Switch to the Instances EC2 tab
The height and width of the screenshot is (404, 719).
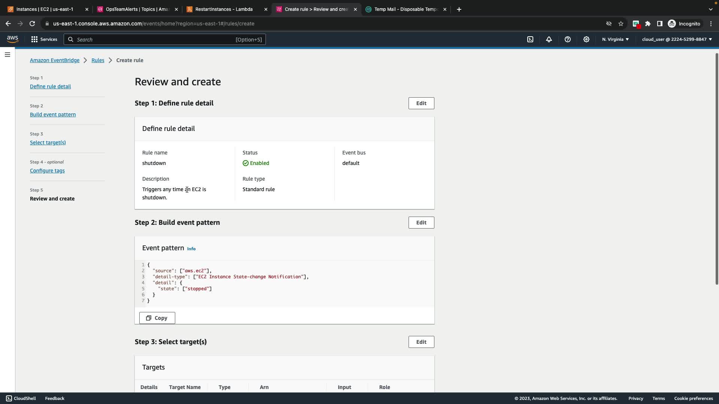(x=45, y=9)
